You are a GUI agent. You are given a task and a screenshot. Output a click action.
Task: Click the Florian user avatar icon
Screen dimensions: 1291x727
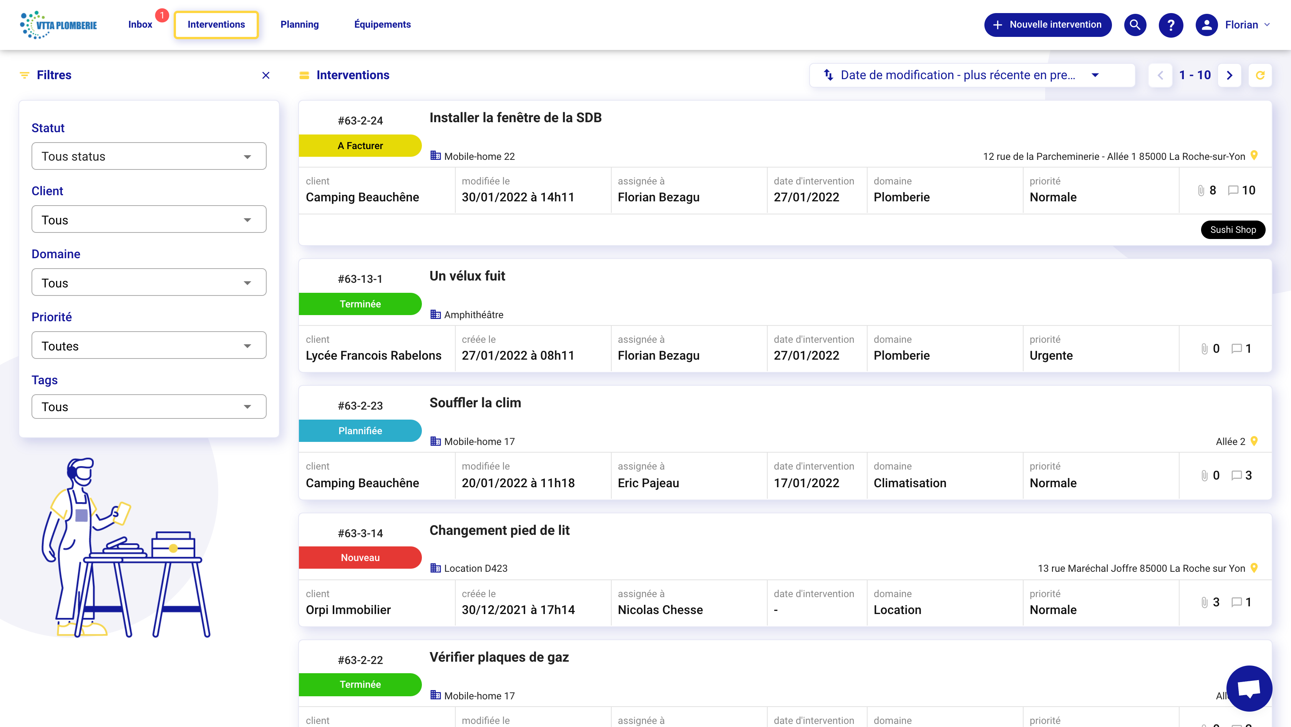[x=1207, y=25]
